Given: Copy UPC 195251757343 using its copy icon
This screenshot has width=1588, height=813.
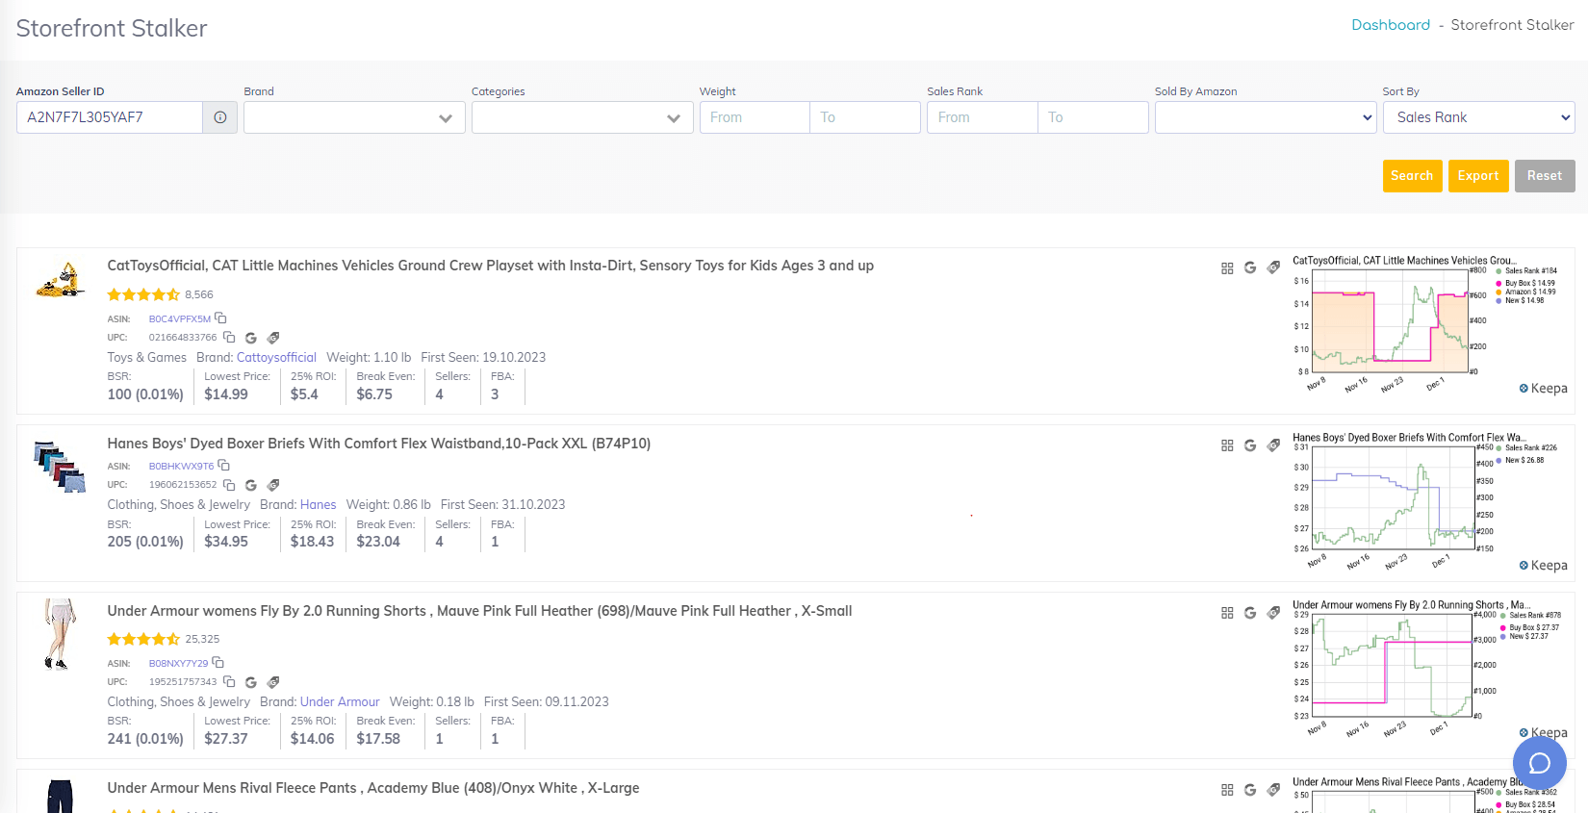Looking at the screenshot, I should click(x=229, y=681).
